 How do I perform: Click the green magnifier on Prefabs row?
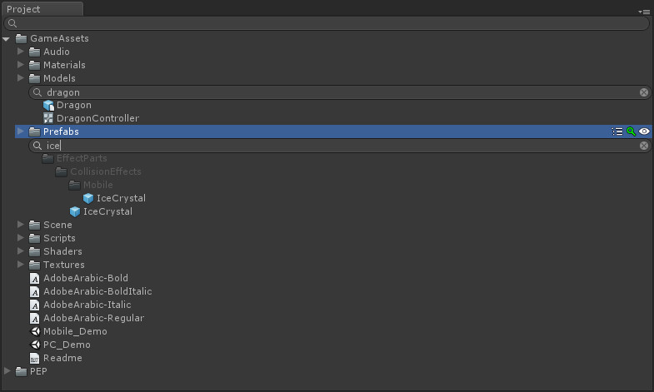631,131
